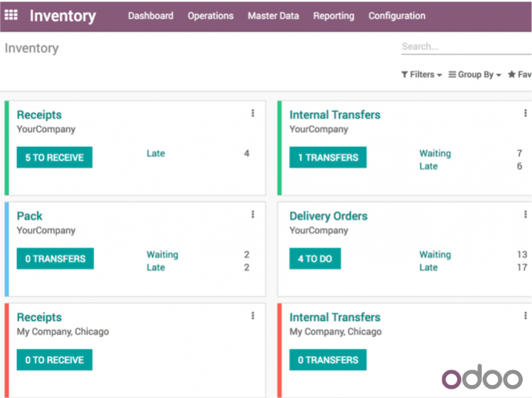This screenshot has width=532, height=398.
Task: Open the Master Data menu
Action: click(x=273, y=16)
